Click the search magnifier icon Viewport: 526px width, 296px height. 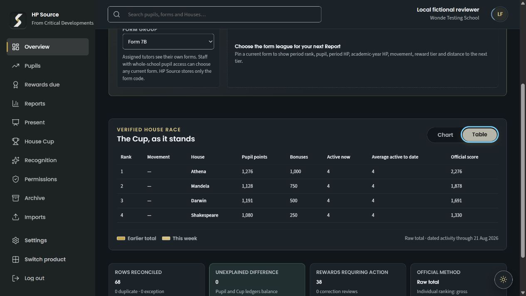point(117,15)
